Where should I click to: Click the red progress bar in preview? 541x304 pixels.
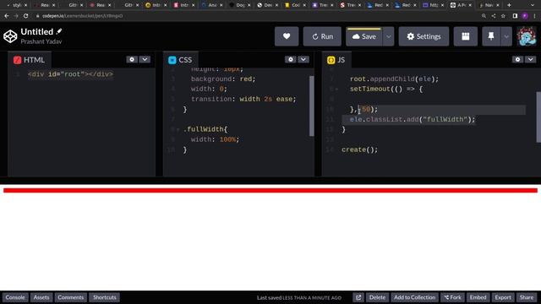270,190
